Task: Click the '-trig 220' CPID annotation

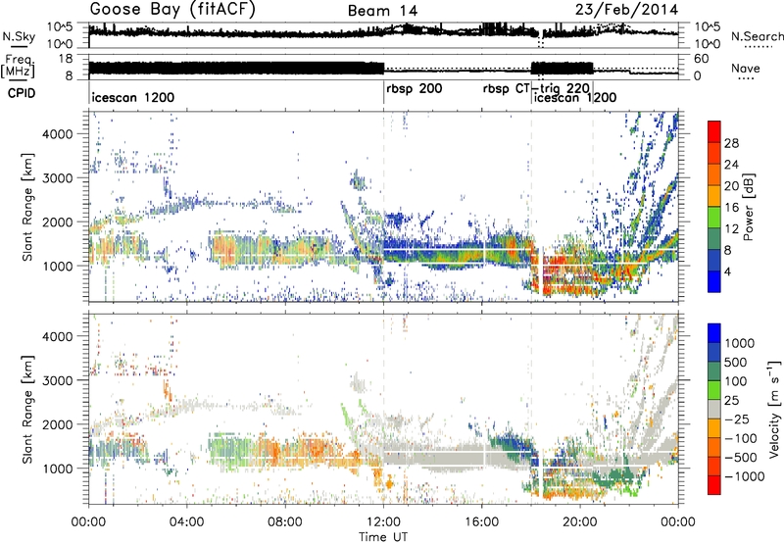Action: click(x=561, y=89)
